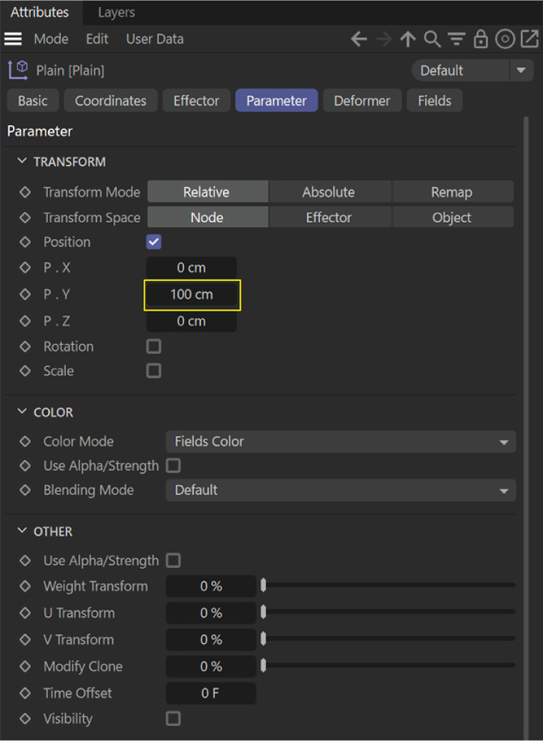Enable the Rotation checkbox
The width and height of the screenshot is (543, 741).
(154, 347)
